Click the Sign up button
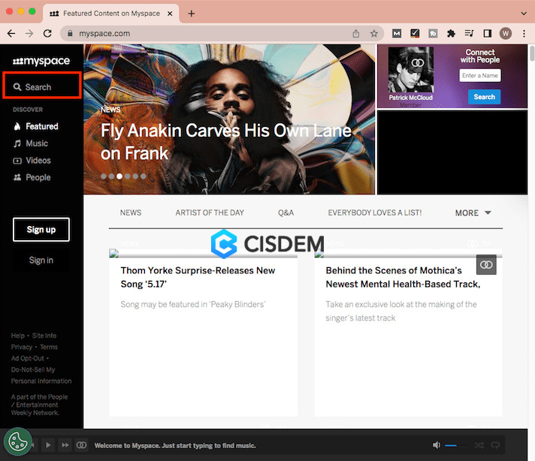The width and height of the screenshot is (535, 461). click(41, 230)
